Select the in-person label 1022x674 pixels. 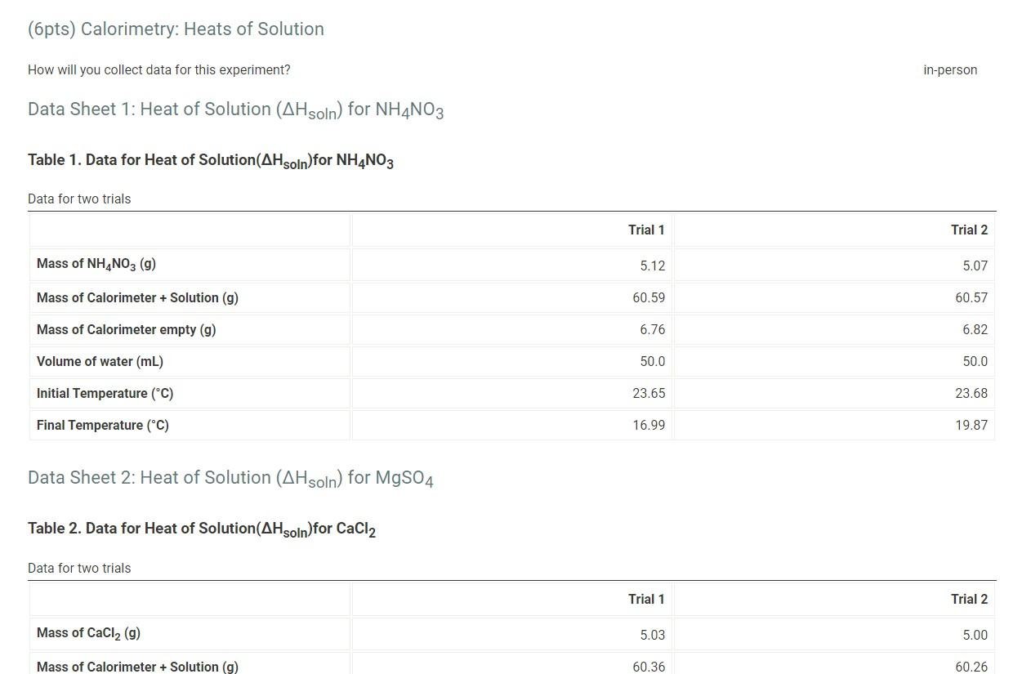950,69
